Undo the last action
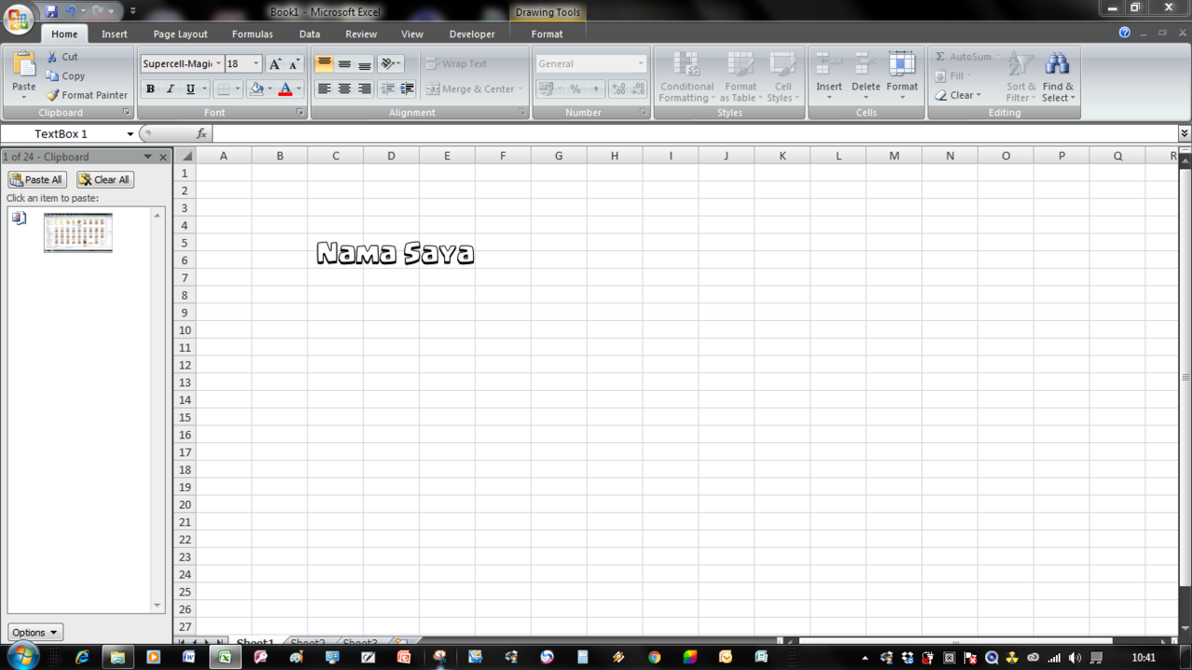The height and width of the screenshot is (670, 1192). [x=70, y=11]
